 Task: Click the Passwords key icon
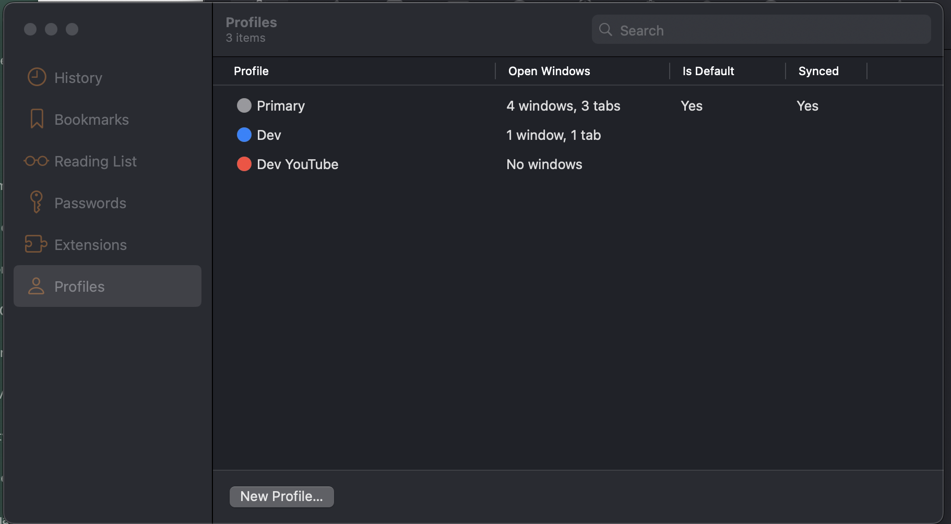[37, 202]
